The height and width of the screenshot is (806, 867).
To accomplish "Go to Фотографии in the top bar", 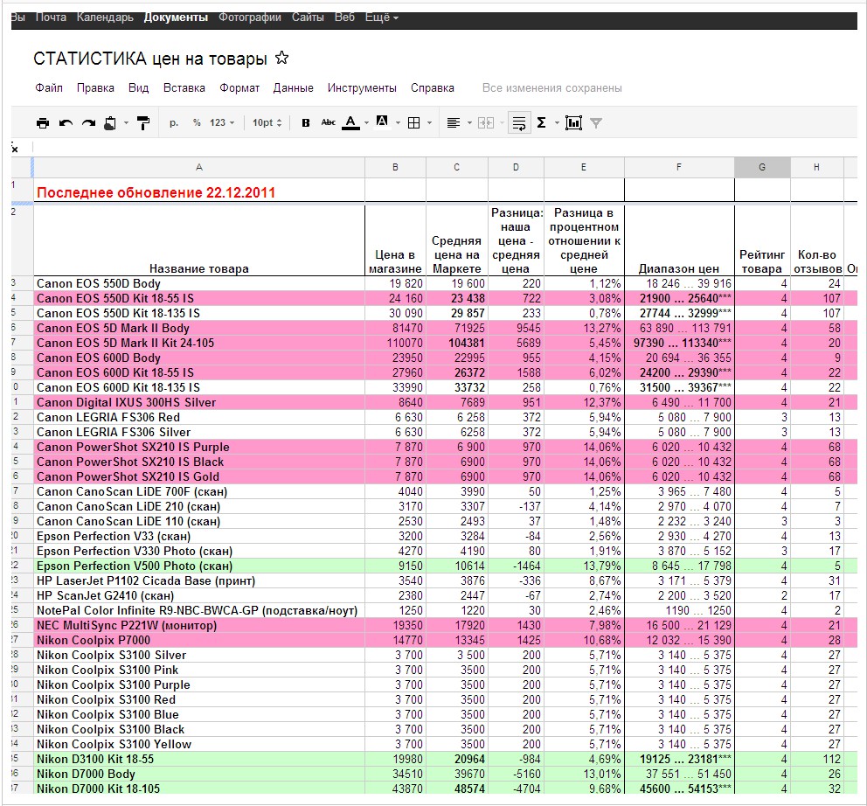I will [x=250, y=17].
